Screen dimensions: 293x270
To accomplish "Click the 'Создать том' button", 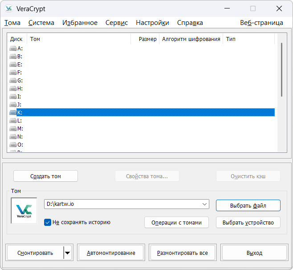I will pos(45,176).
